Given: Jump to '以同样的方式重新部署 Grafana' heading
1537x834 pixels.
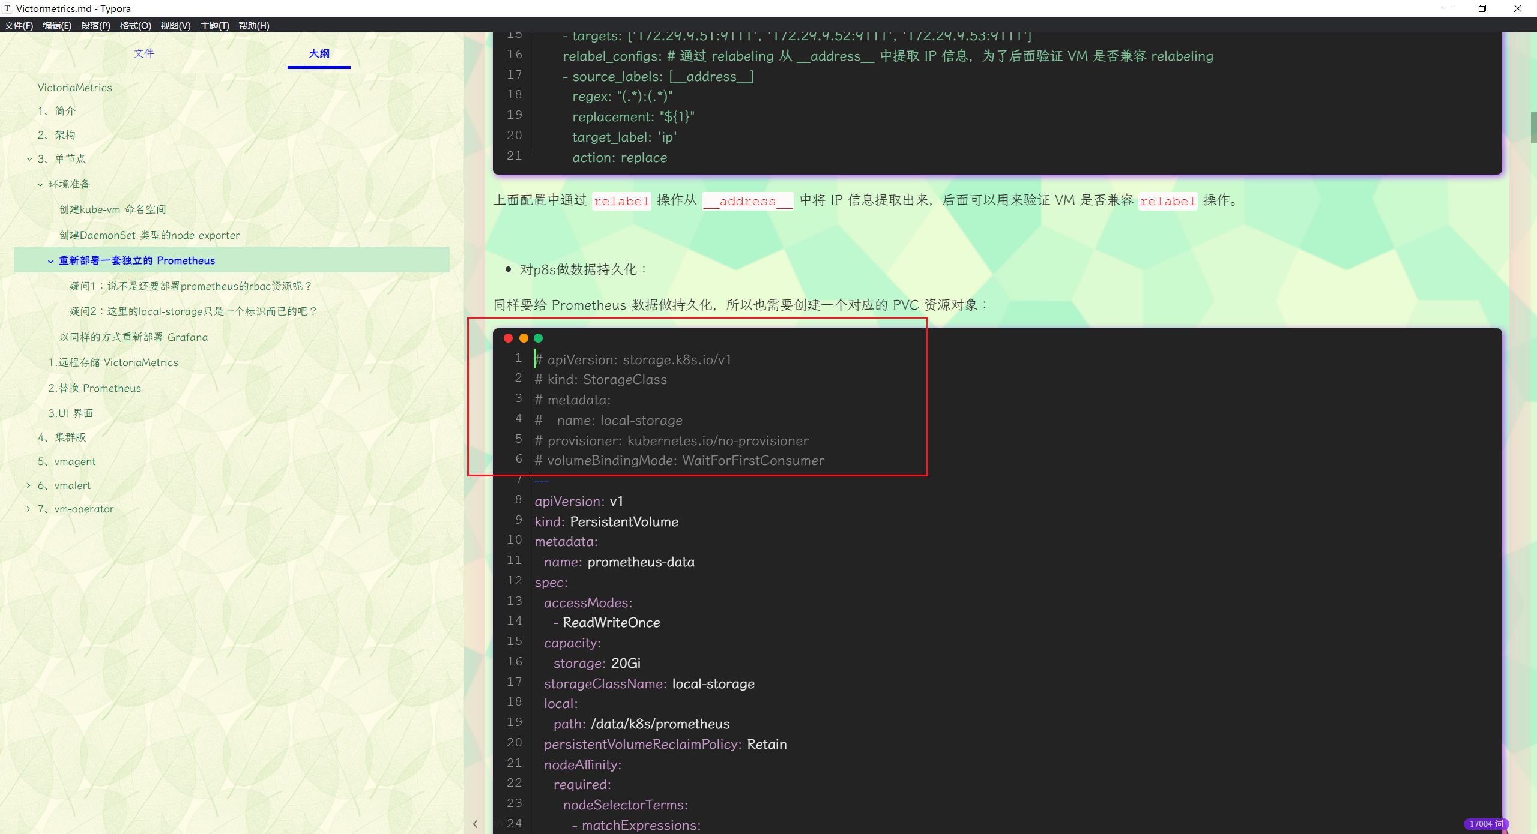Looking at the screenshot, I should click(x=133, y=337).
